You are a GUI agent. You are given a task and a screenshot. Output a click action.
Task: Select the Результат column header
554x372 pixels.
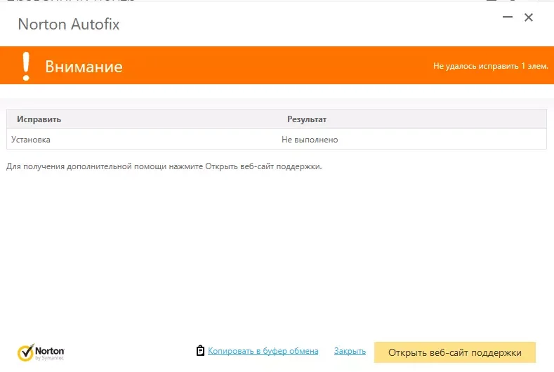pyautogui.click(x=307, y=119)
